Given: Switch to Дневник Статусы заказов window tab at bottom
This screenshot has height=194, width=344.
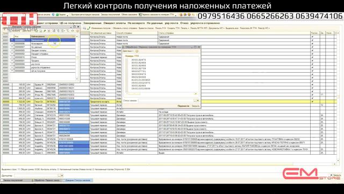Looking at the screenshot, I should click(78, 181).
